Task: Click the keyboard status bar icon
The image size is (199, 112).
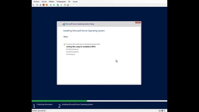Action: (x=160, y=111)
